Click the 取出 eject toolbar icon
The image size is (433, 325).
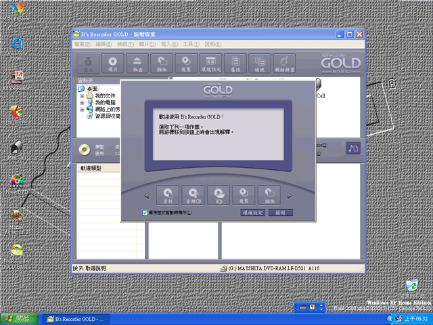(137, 64)
